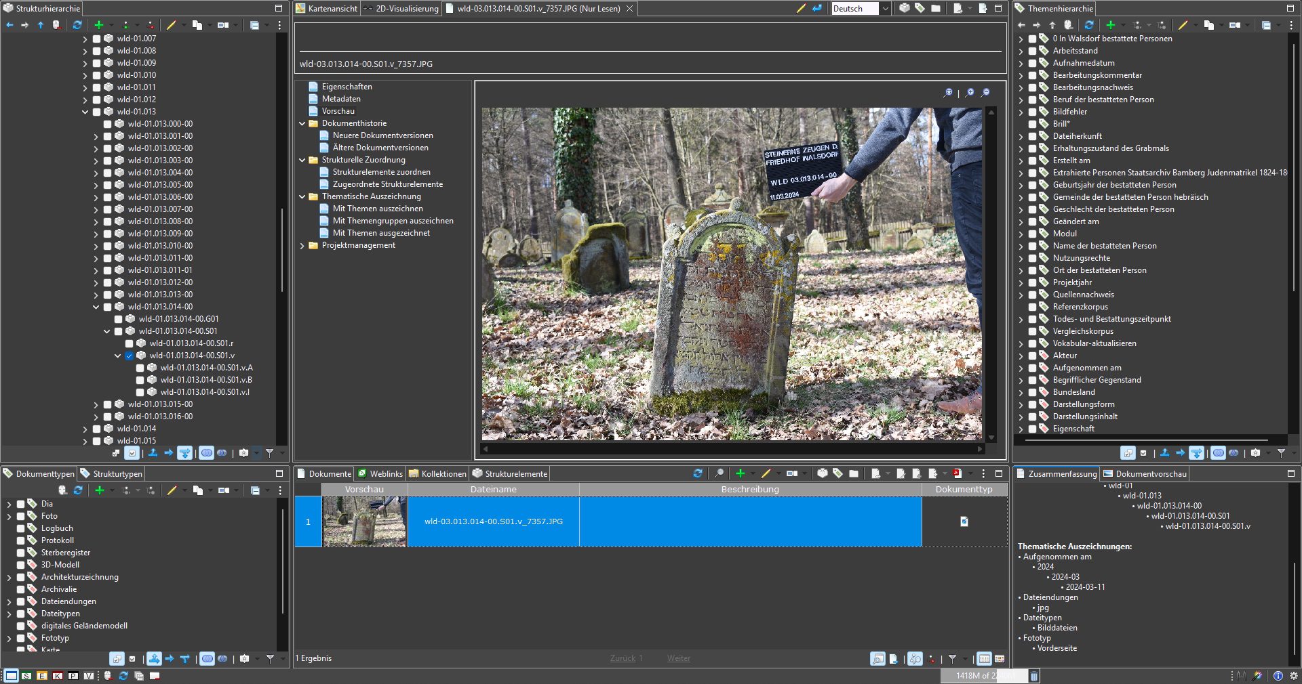1302x684 pixels.
Task: Click the Weiter pagination link
Action: pyautogui.click(x=678, y=658)
